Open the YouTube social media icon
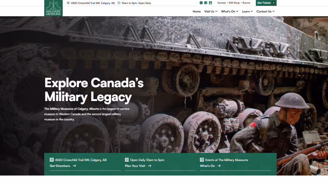 point(210,3)
